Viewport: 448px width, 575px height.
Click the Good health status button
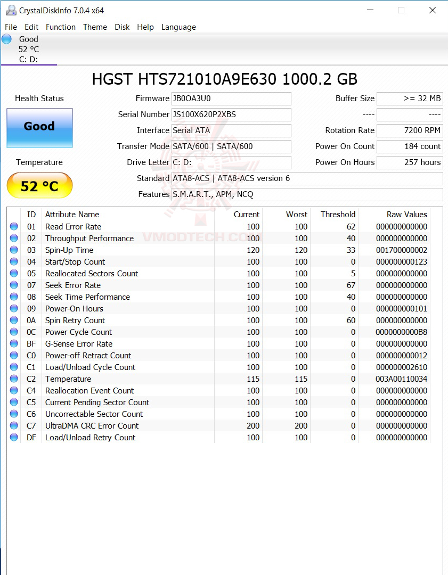tap(39, 128)
